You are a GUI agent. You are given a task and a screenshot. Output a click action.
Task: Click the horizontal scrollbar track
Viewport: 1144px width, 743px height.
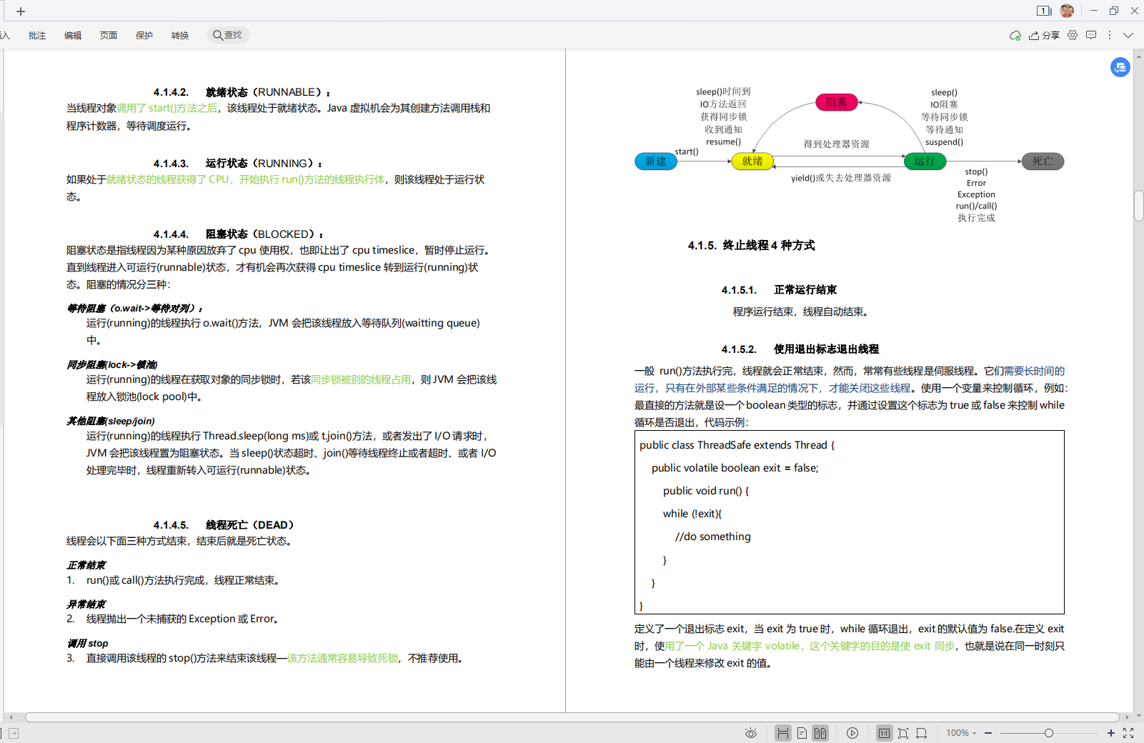[572, 717]
